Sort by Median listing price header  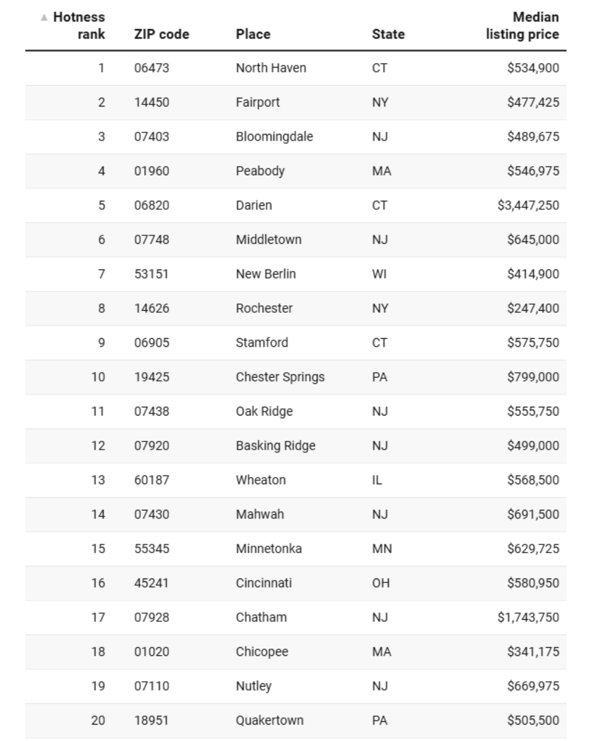tap(522, 26)
